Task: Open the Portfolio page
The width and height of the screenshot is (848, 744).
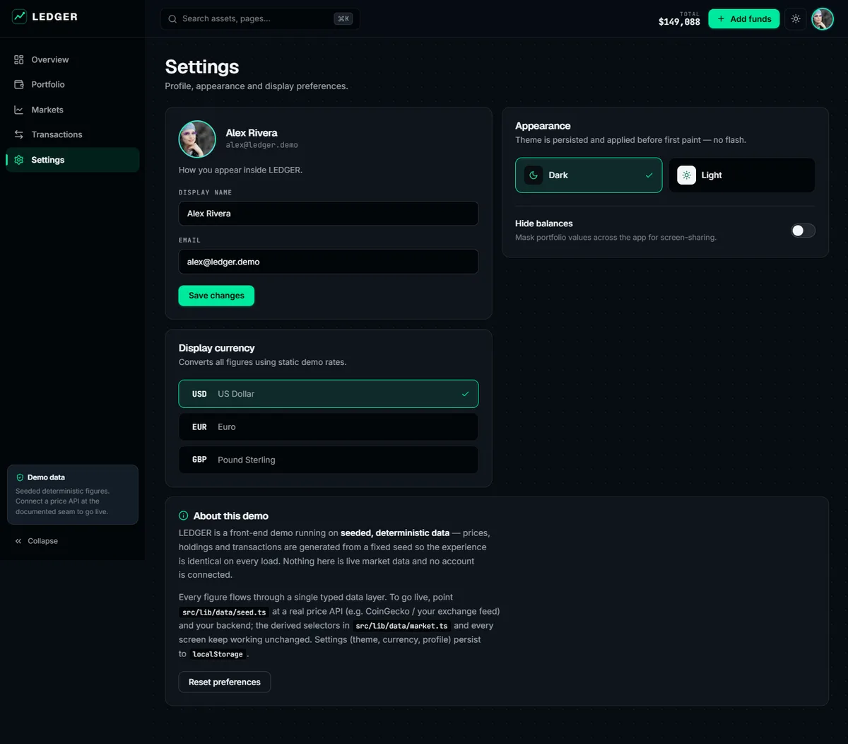Action: pyautogui.click(x=73, y=84)
